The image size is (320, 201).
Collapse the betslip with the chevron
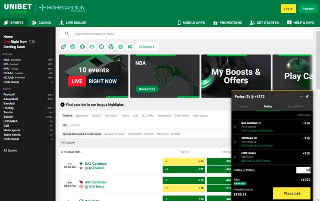click(x=301, y=97)
